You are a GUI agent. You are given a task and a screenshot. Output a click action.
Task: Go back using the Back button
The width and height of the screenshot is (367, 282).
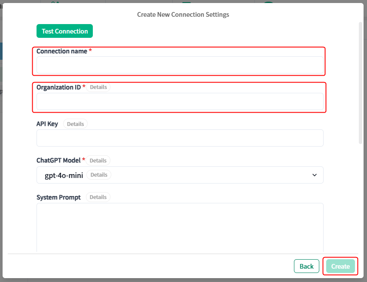point(306,266)
